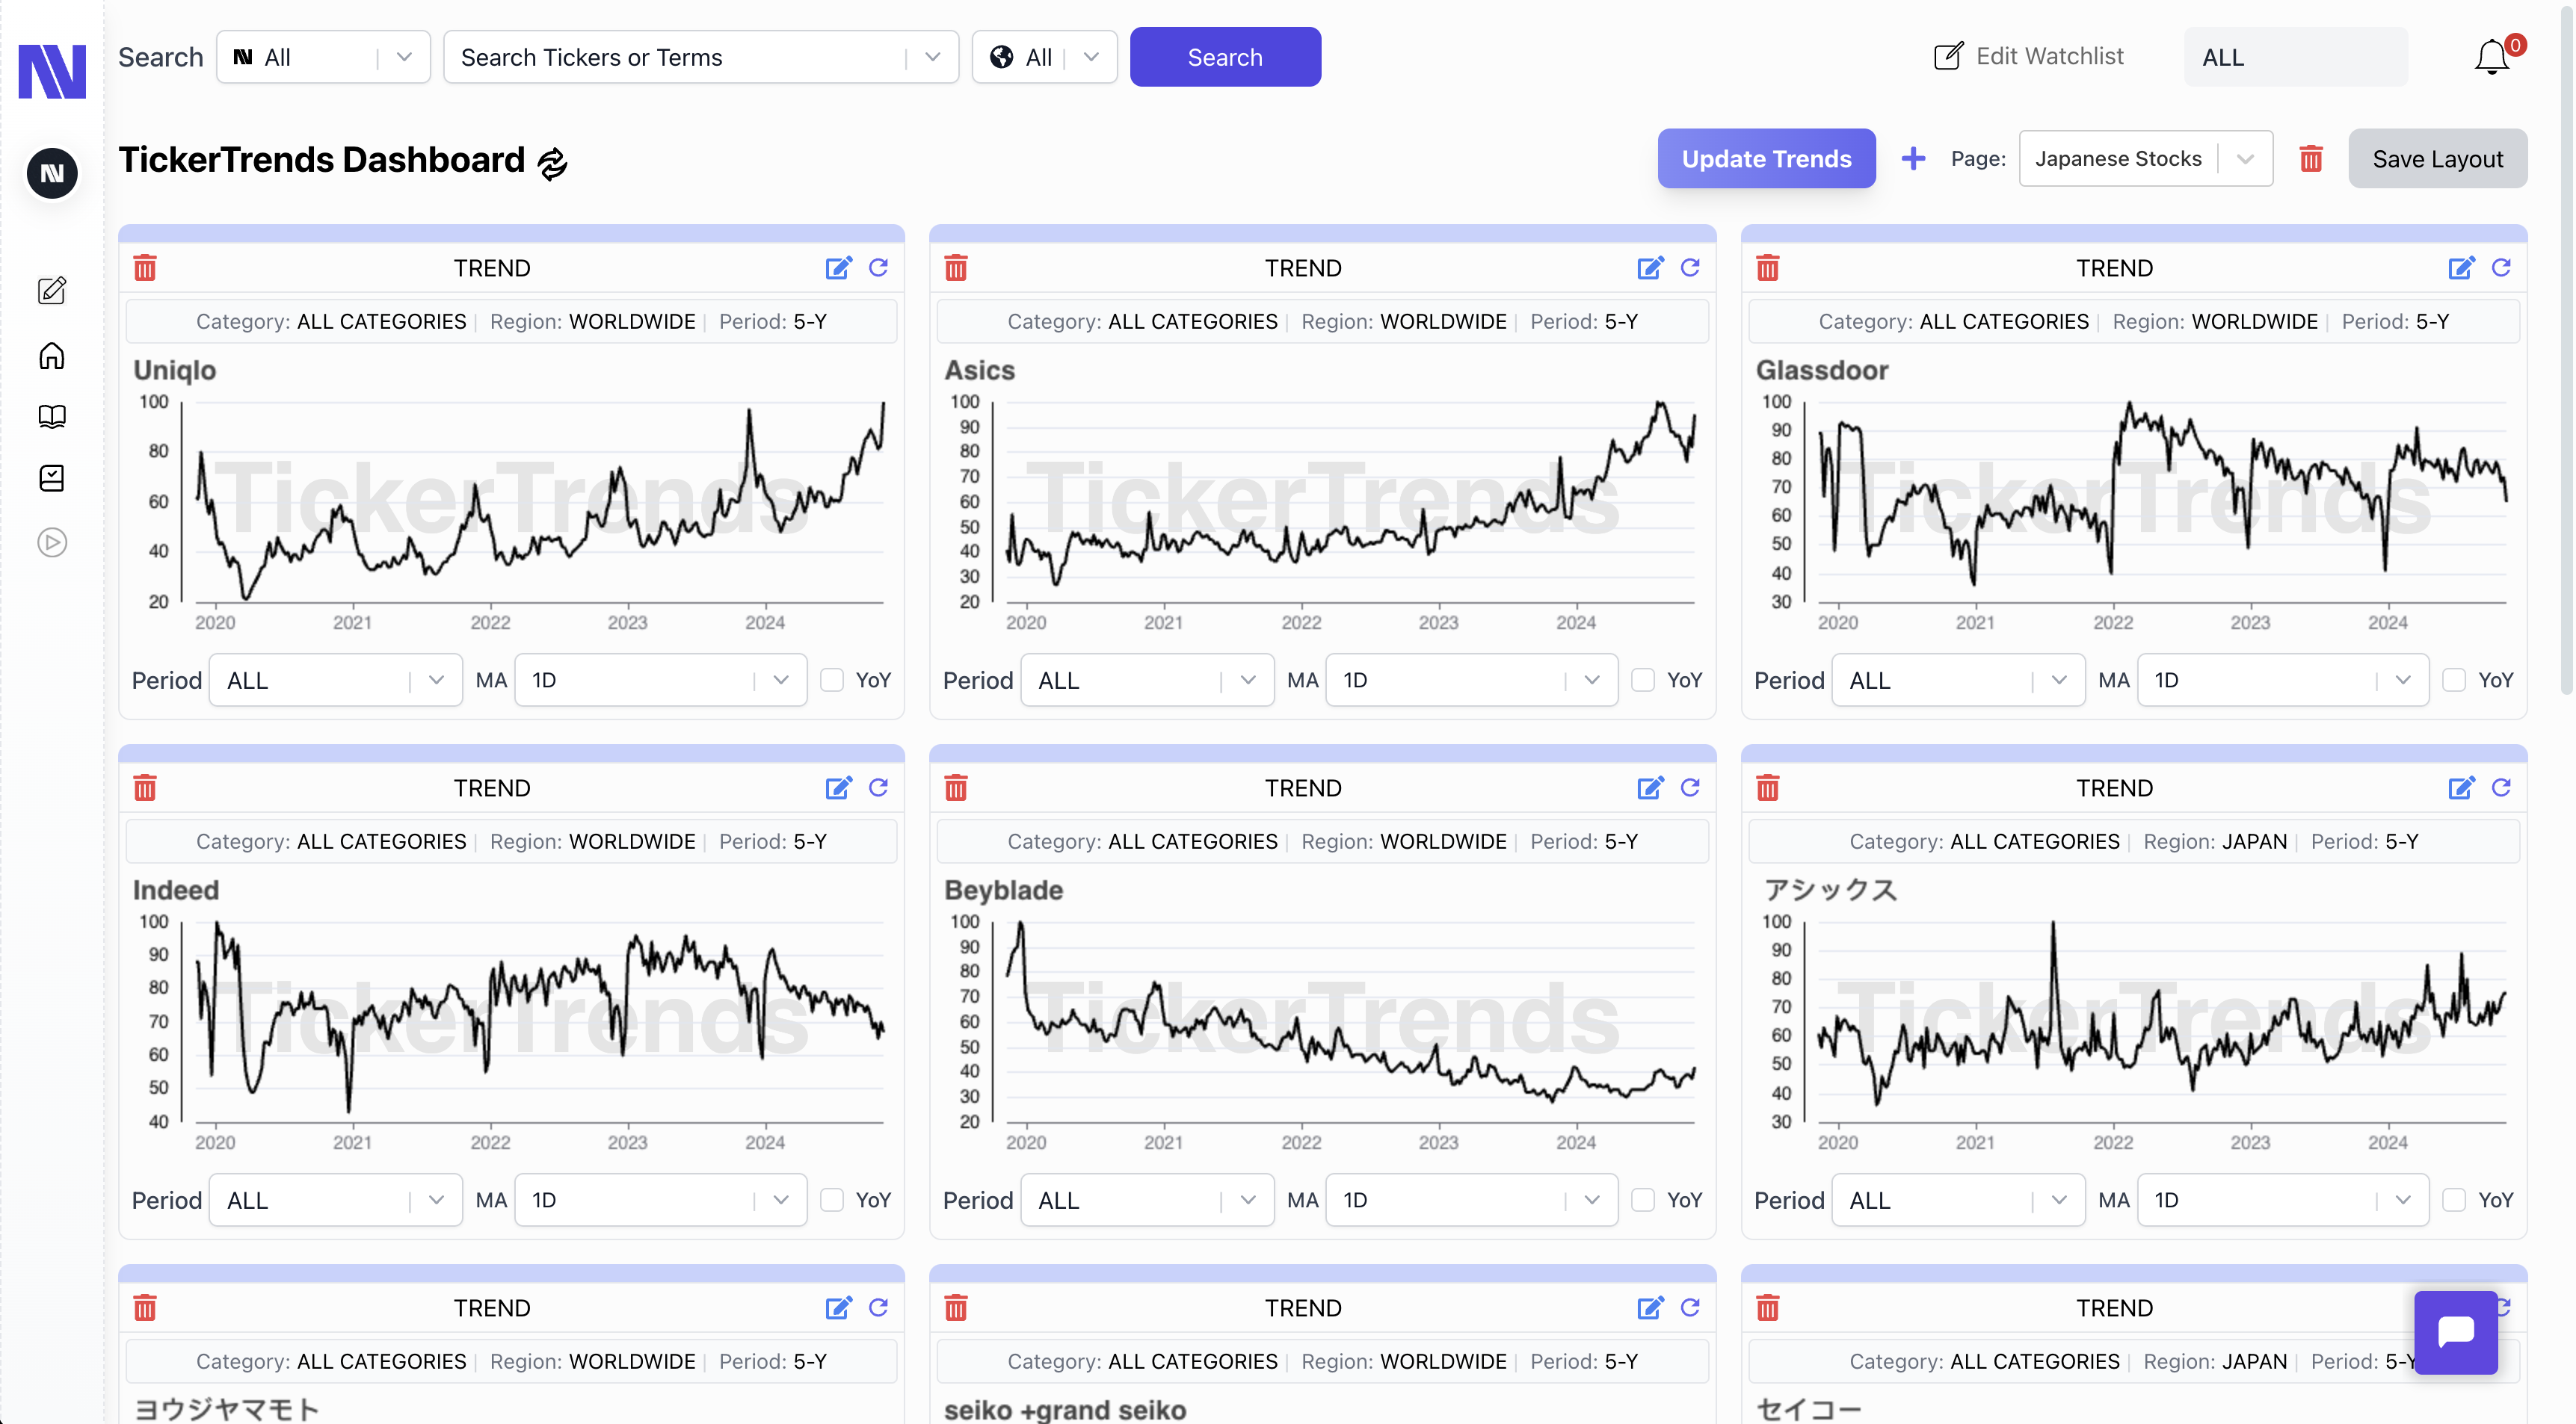Add a new dashboard page with plus icon
Screen dimensions: 2576x1424
pos(1913,158)
